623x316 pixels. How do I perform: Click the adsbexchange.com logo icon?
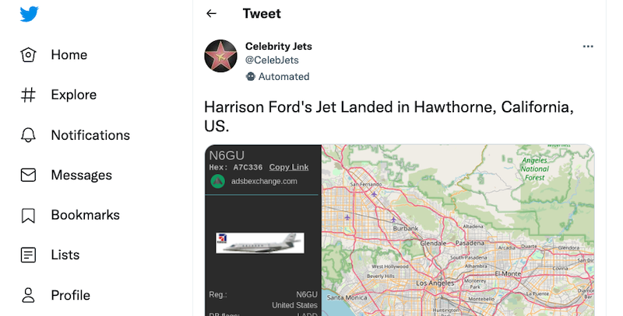[x=217, y=182]
